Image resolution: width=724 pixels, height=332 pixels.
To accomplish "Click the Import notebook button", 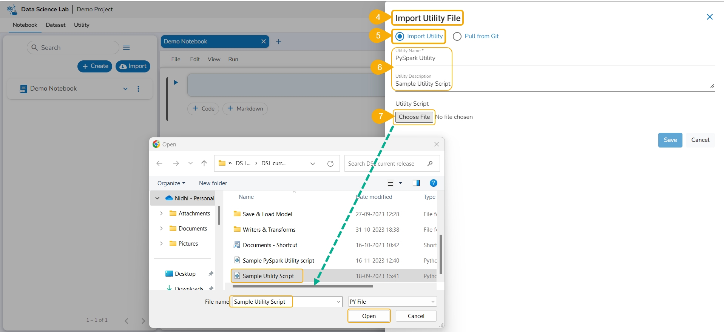I will click(x=133, y=66).
